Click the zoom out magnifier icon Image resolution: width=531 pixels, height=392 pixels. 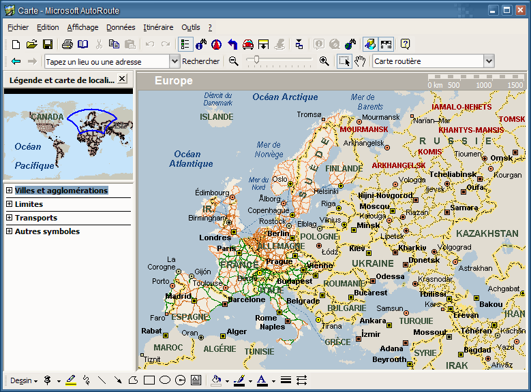[234, 61]
